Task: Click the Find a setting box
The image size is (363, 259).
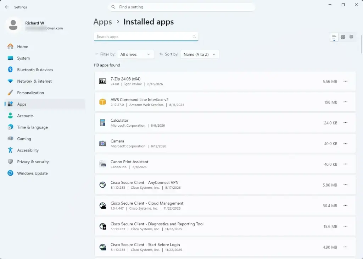Action: tap(181, 7)
